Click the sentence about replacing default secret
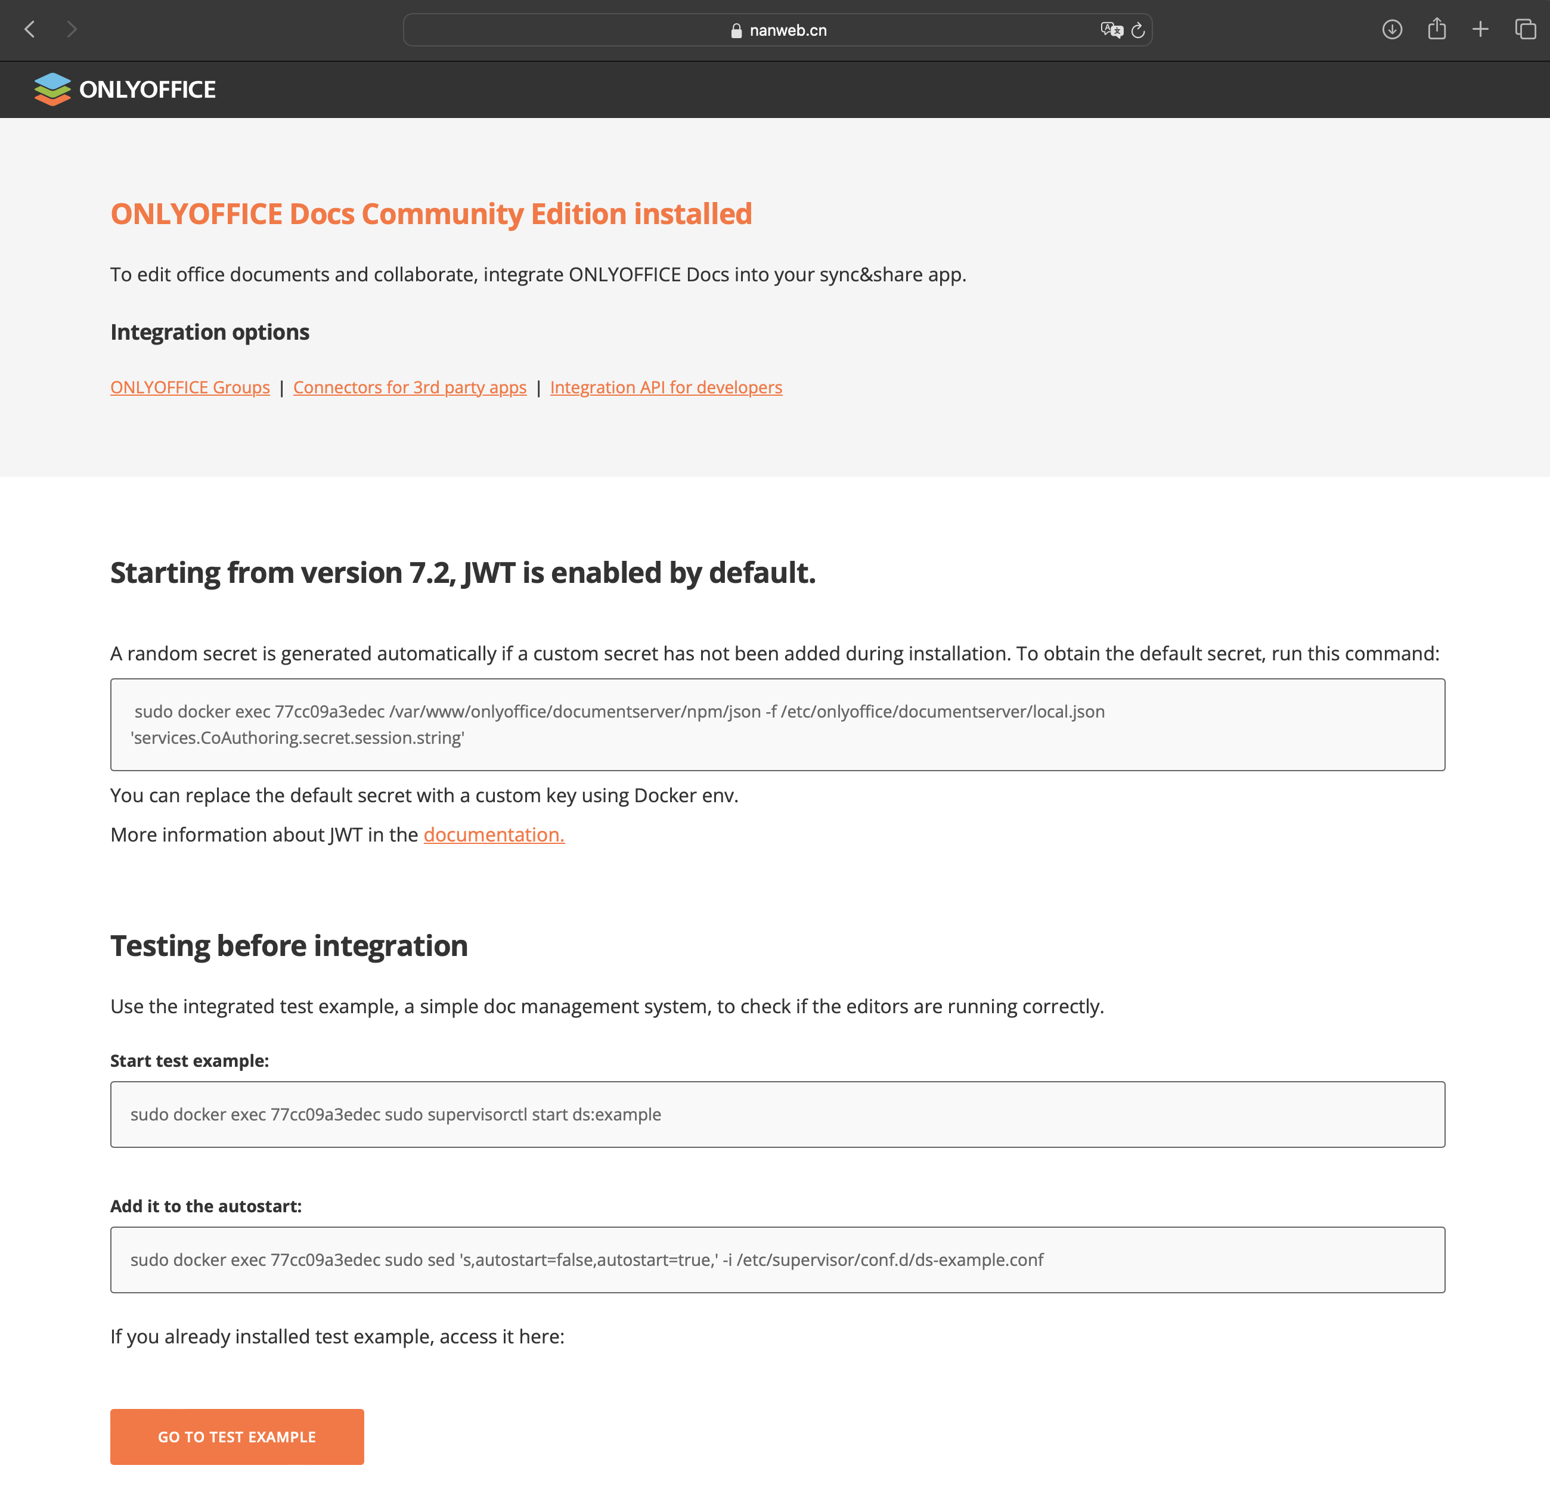The height and width of the screenshot is (1490, 1550). pos(424,795)
